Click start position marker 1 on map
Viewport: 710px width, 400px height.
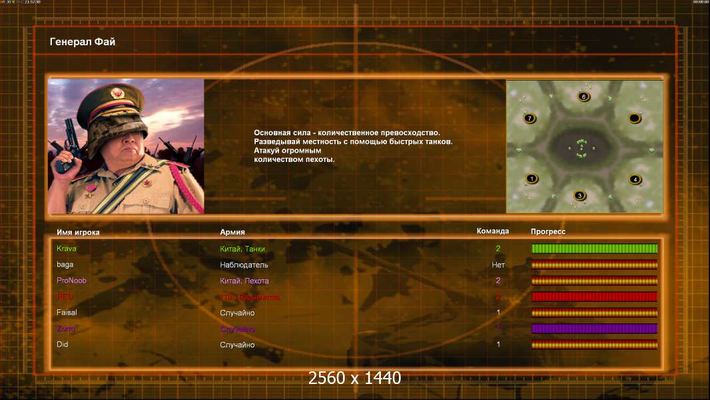tap(532, 179)
